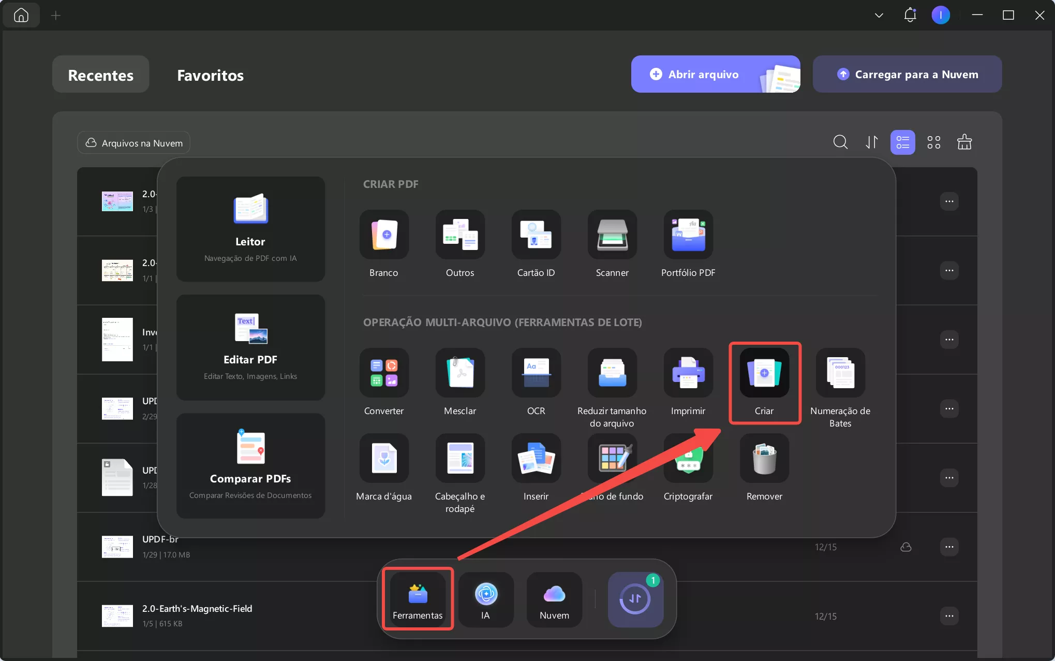
Task: Toggle the sort order button
Action: (871, 142)
